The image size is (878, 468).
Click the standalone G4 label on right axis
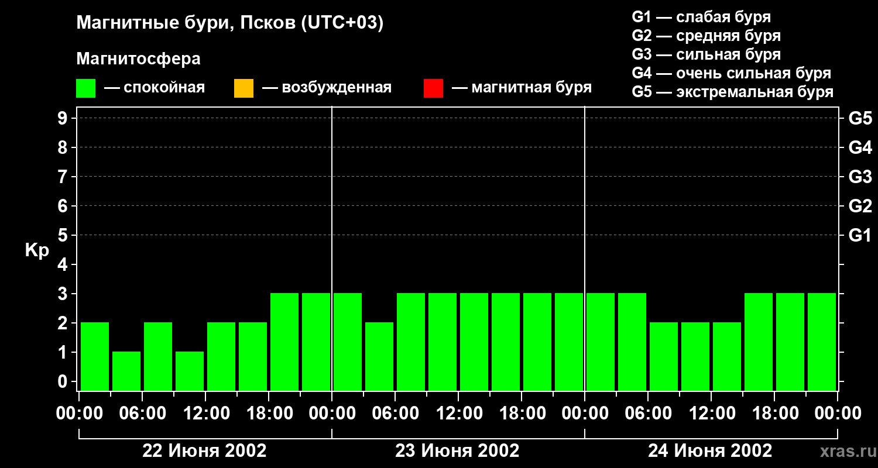(x=860, y=147)
